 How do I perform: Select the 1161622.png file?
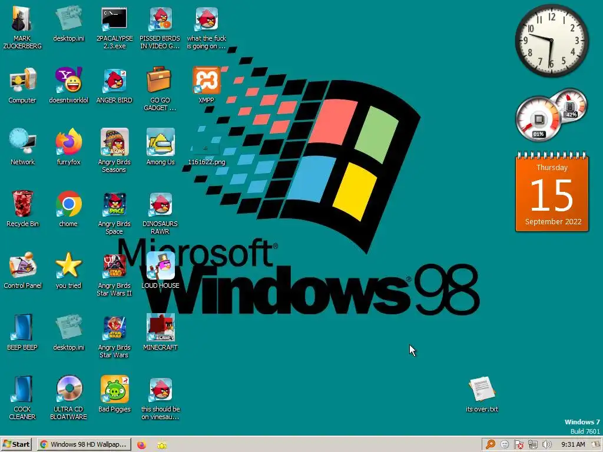pyautogui.click(x=206, y=148)
